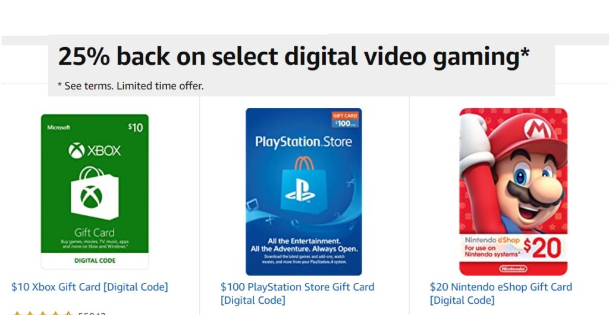Click the DIGITAL CODE label on Xbox card
Viewport: 609px width, 315px height.
(95, 260)
